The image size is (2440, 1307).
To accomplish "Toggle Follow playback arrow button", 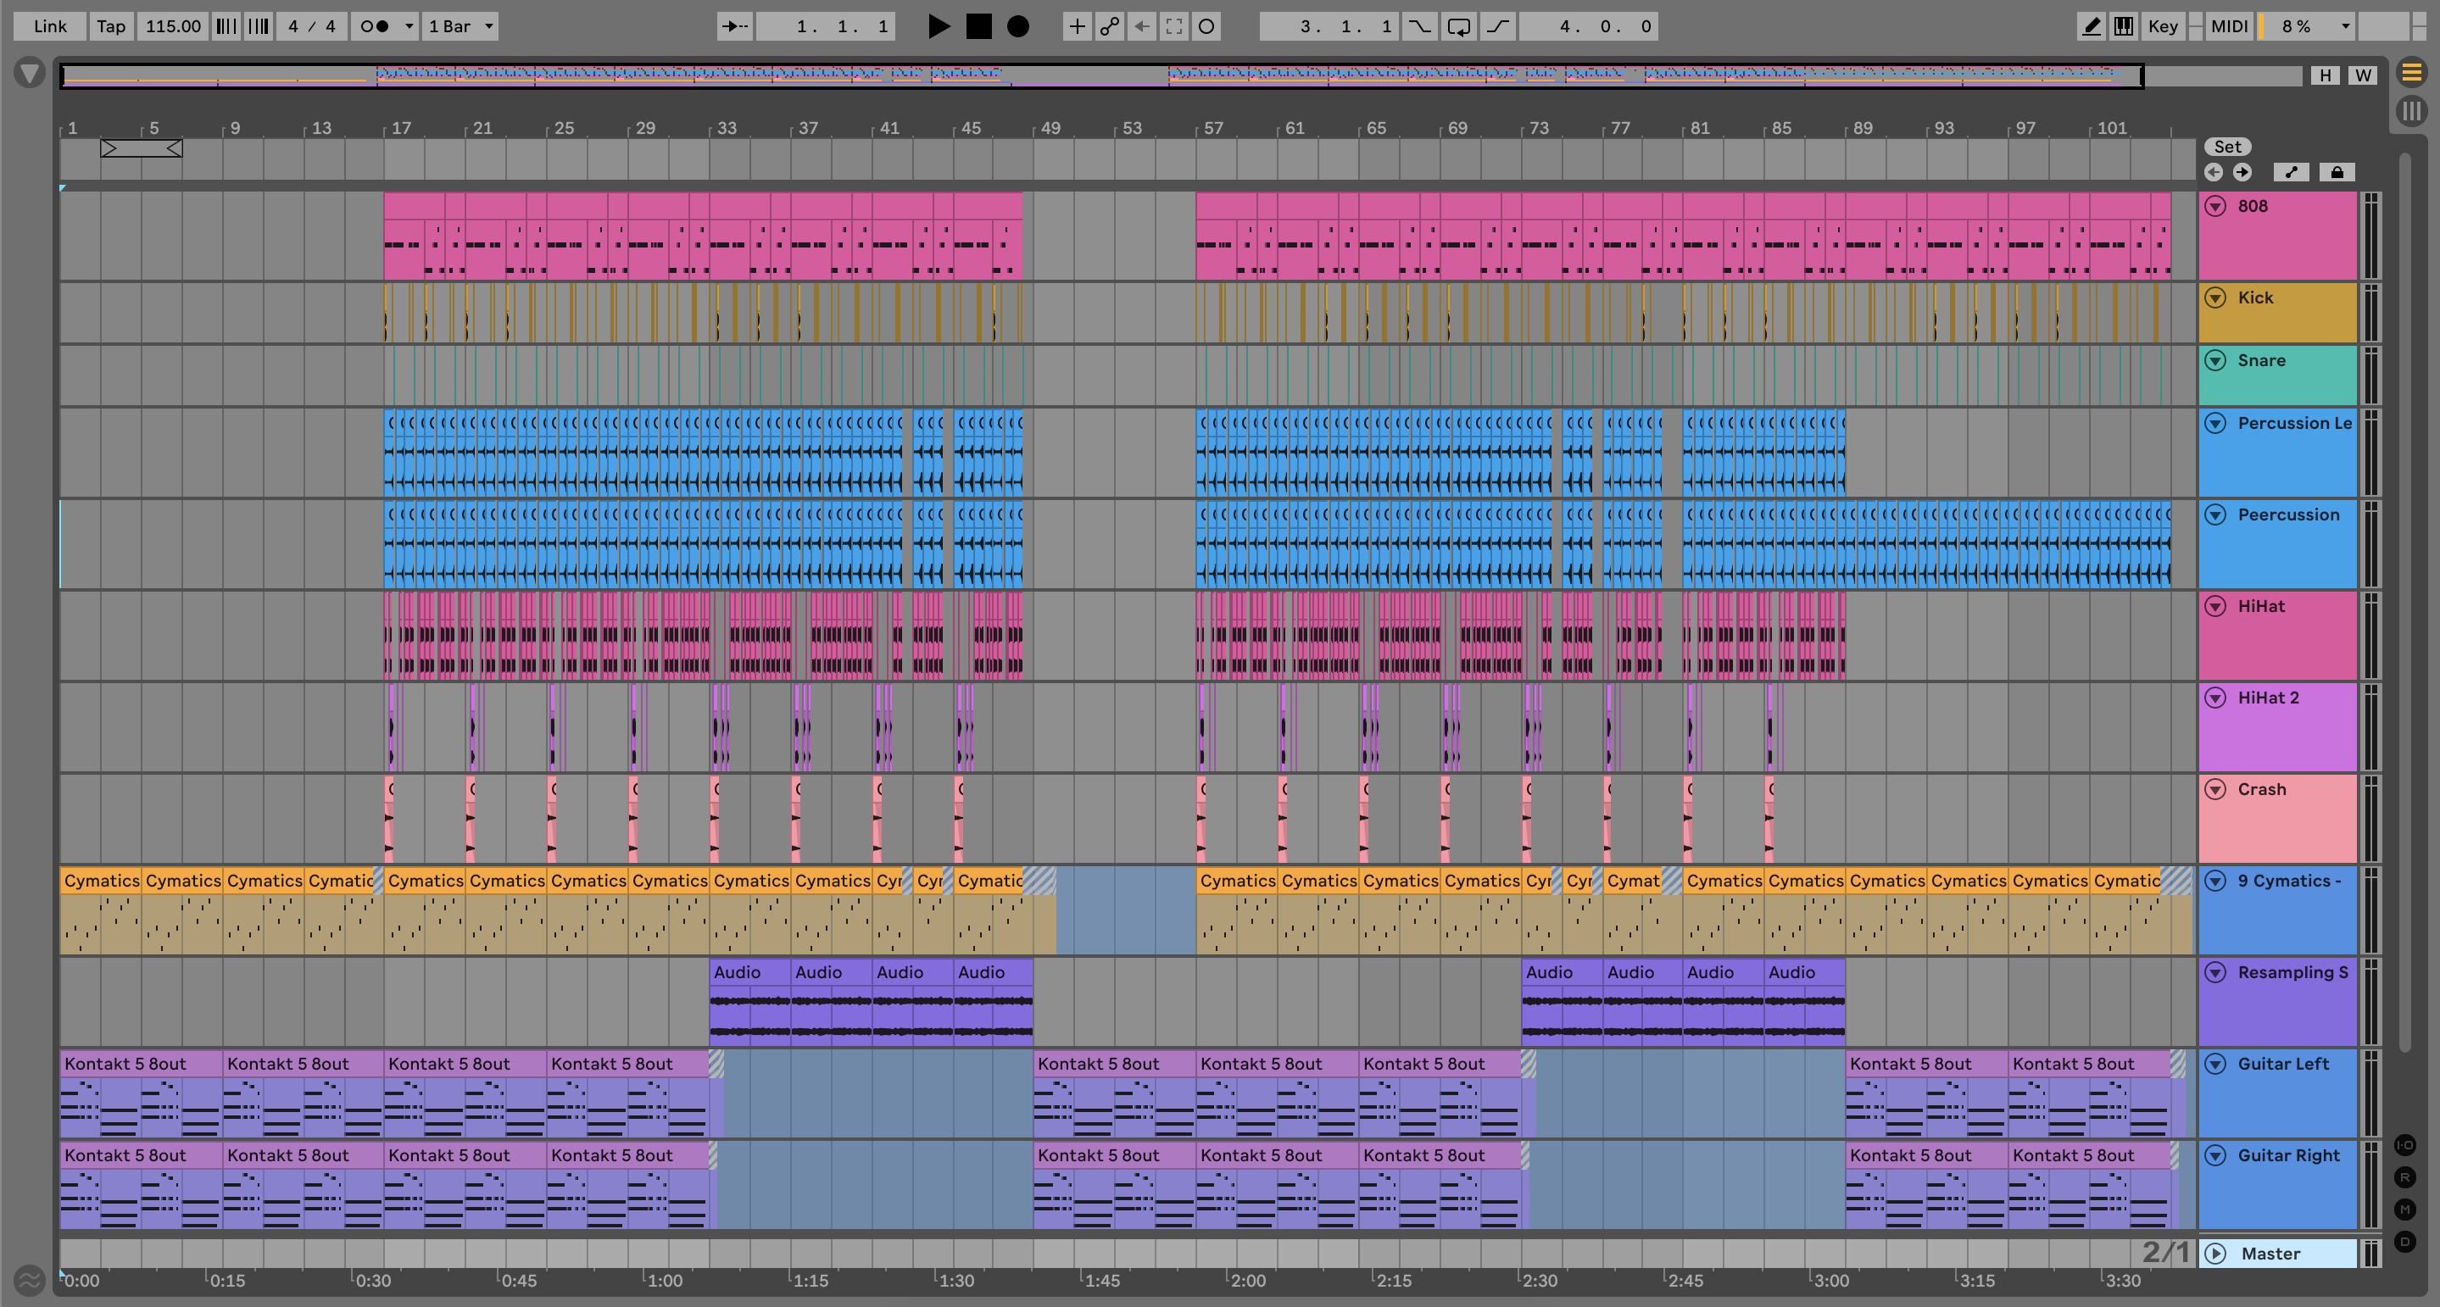I will pos(733,26).
